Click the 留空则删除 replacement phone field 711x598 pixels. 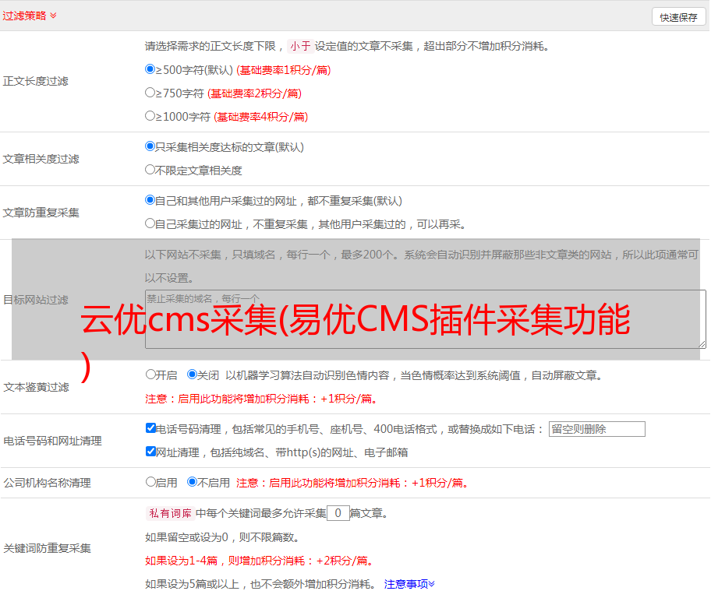(x=596, y=429)
